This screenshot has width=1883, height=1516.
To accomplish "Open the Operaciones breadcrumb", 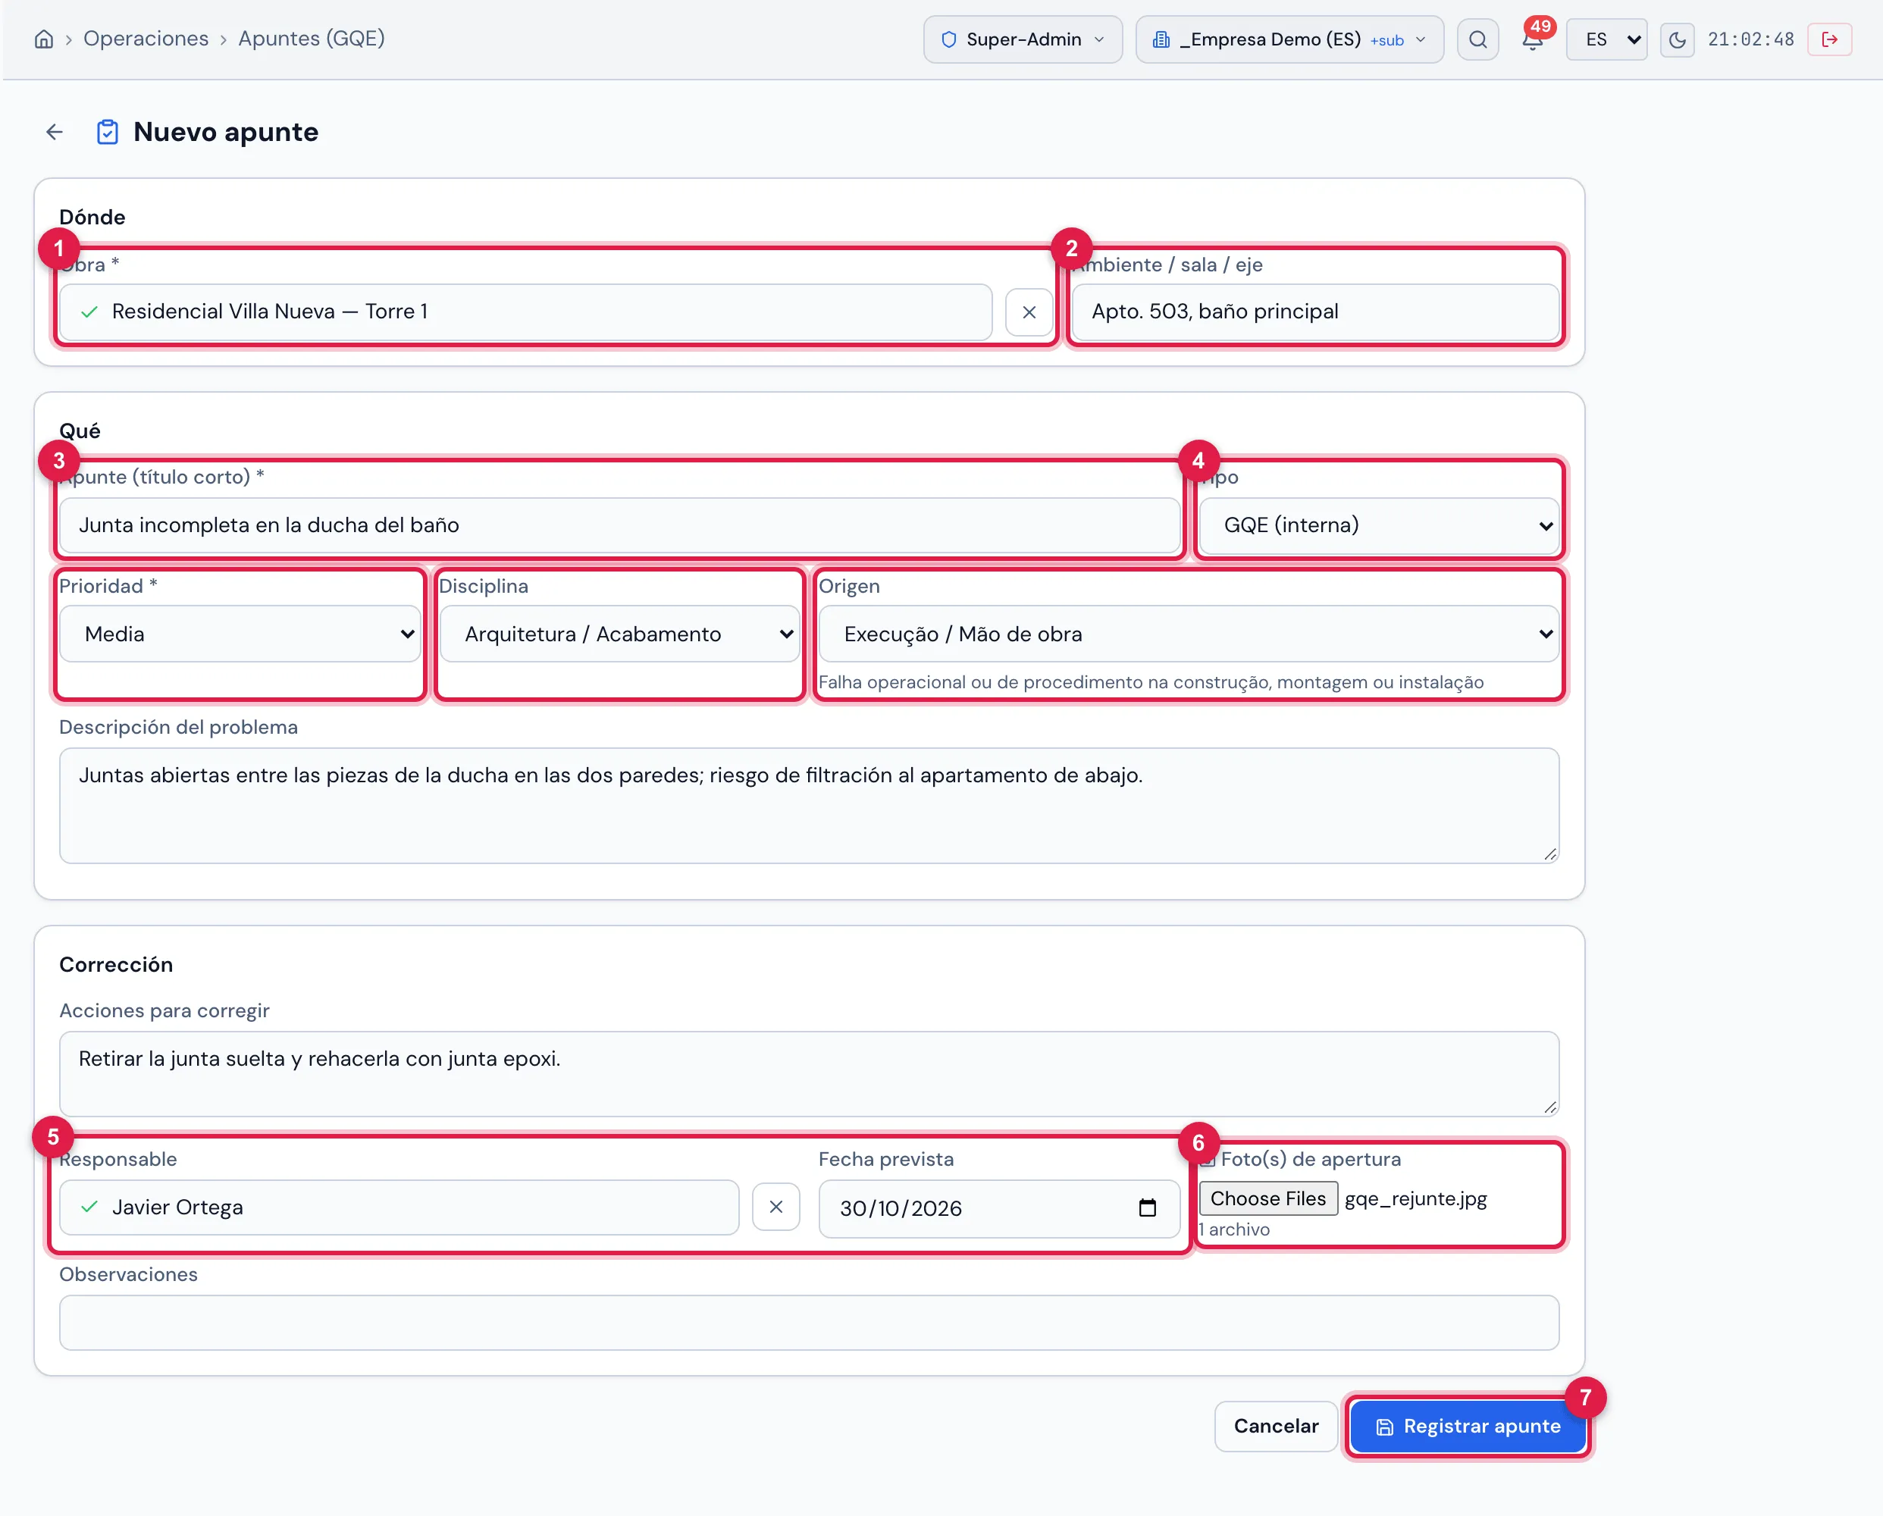I will click(x=146, y=39).
